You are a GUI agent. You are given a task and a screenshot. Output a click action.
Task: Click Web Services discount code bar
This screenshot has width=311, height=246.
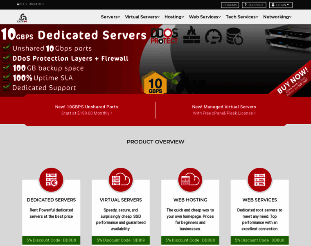coord(259,240)
